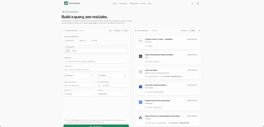Enable the Details toggle switch
264x127 pixels.
[125, 75]
